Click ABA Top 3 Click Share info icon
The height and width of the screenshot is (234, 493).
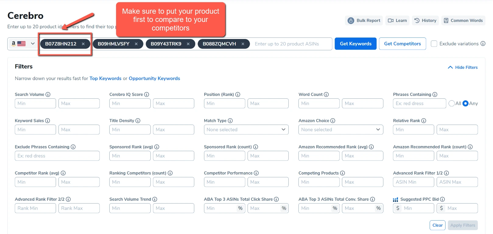click(276, 199)
